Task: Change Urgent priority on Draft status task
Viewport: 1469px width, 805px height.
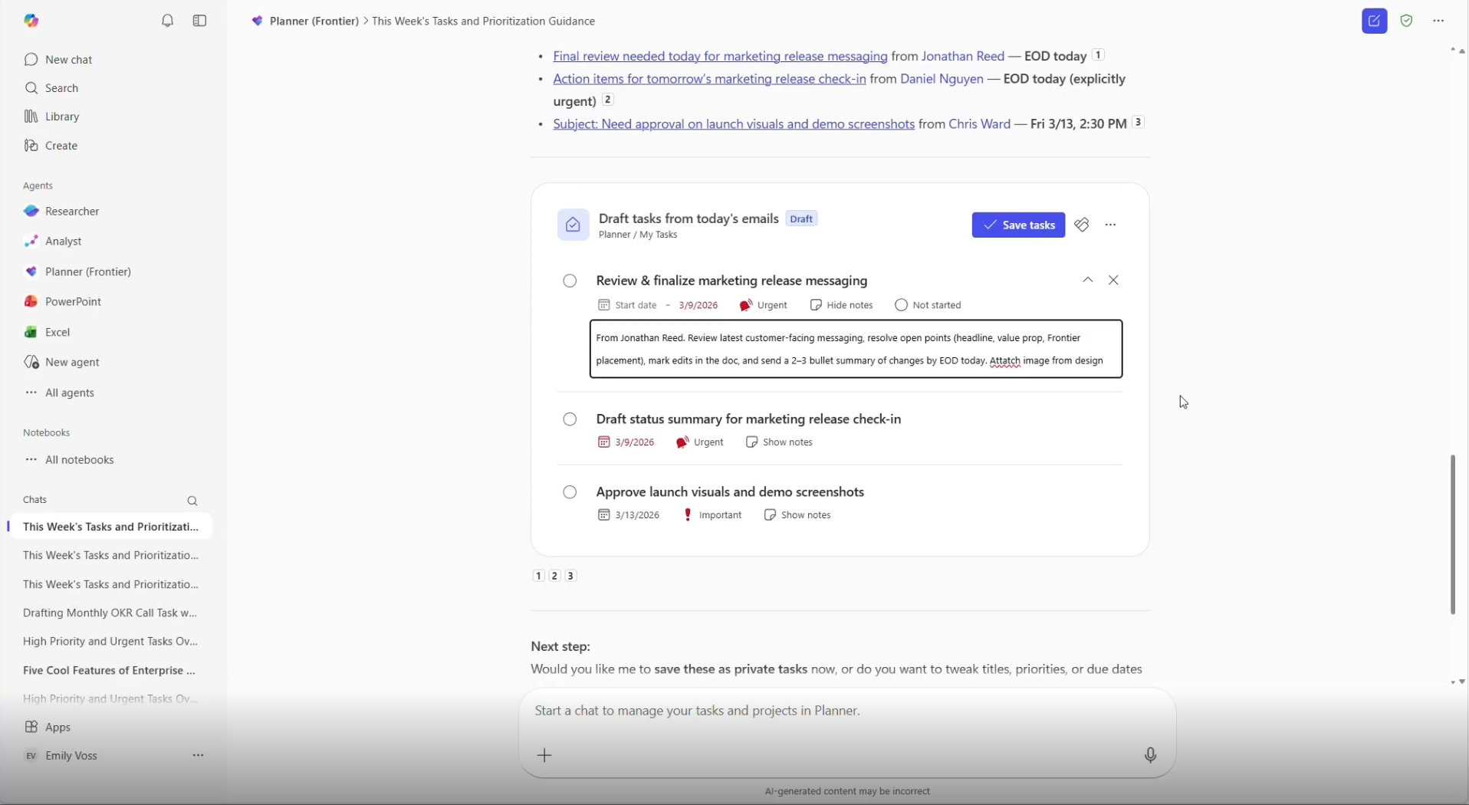Action: point(700,442)
